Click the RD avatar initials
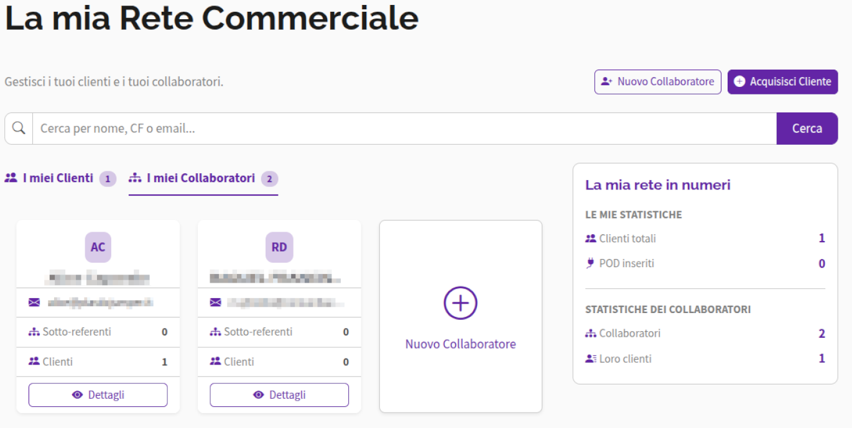Screen dimensions: 852x428 (279, 247)
